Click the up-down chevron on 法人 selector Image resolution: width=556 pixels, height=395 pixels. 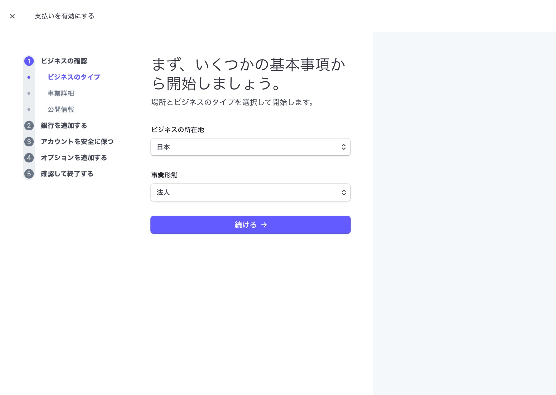tap(343, 192)
